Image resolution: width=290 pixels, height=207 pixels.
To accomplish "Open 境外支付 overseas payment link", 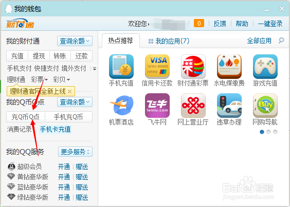I will (x=74, y=68).
